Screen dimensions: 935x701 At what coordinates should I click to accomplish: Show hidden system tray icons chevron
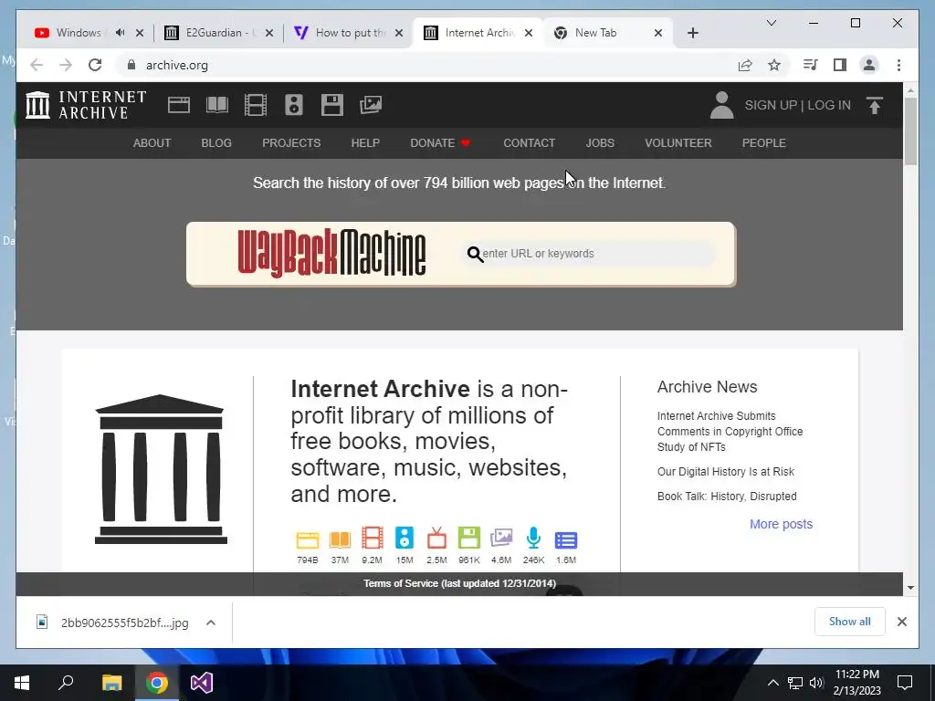(x=772, y=683)
